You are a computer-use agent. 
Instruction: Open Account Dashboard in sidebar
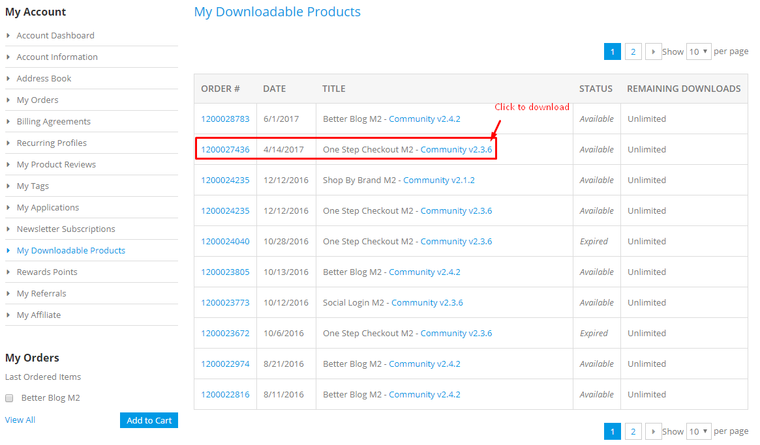point(55,35)
